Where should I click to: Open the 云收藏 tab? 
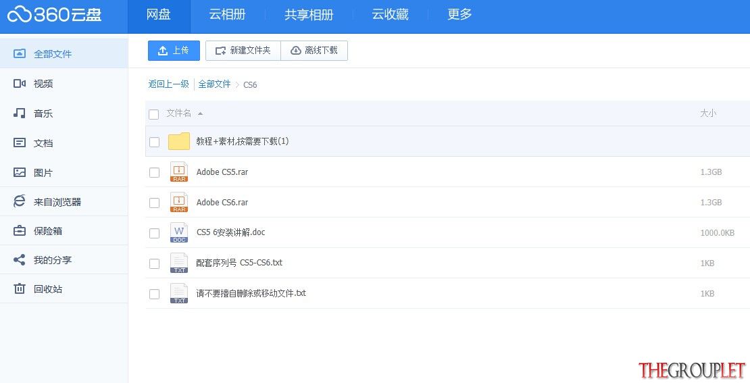coord(391,14)
